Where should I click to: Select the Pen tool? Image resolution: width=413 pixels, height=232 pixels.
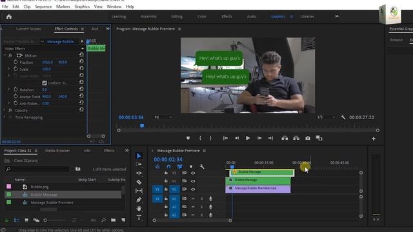click(139, 200)
